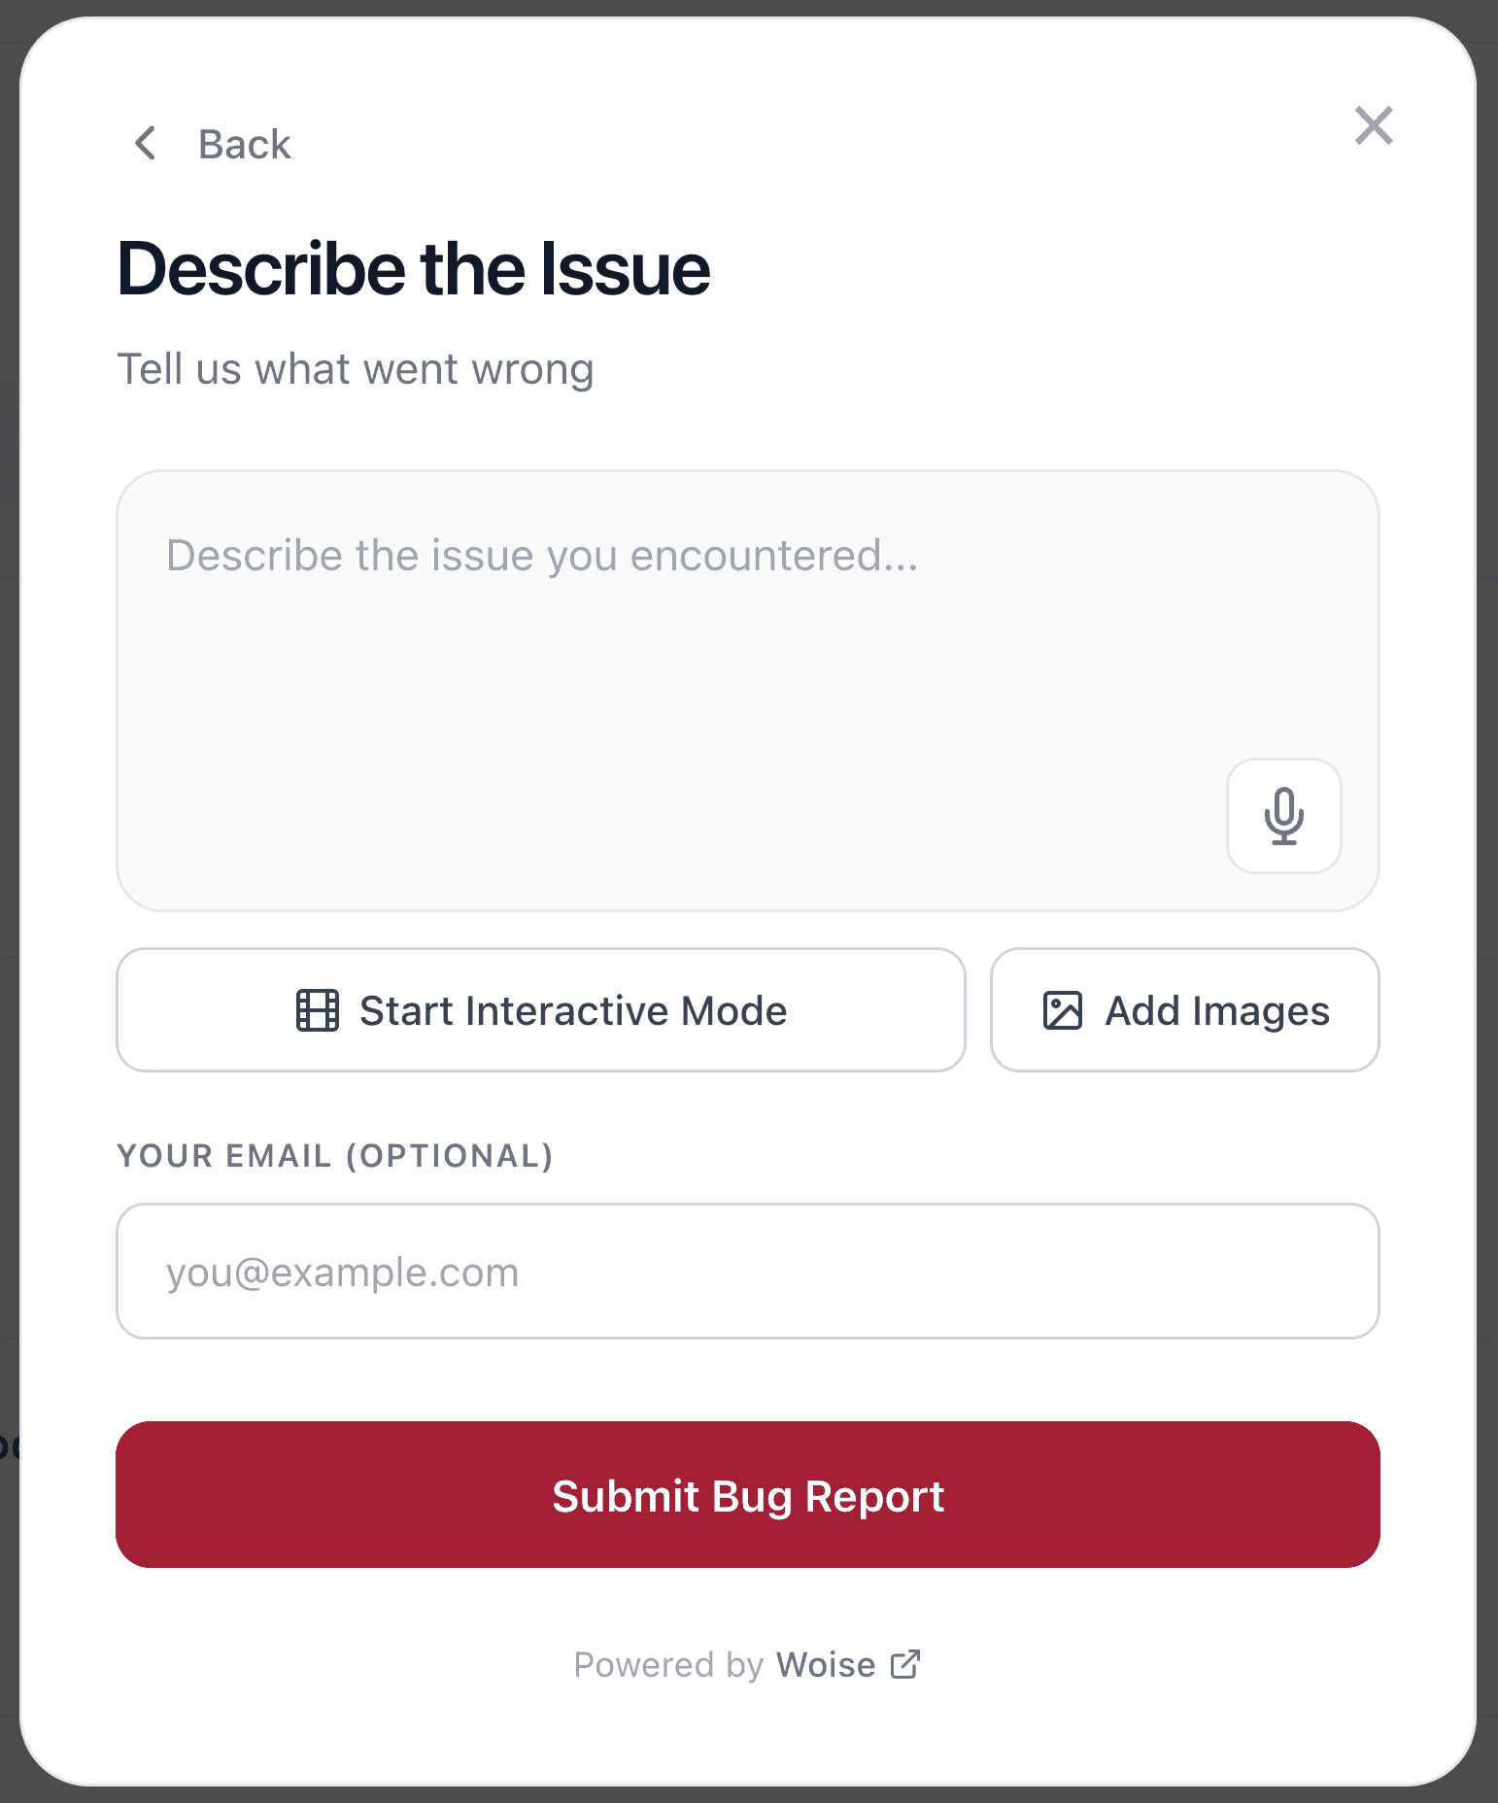The width and height of the screenshot is (1498, 1803).
Task: Click the Describe the issue placeholder text
Action: (542, 554)
